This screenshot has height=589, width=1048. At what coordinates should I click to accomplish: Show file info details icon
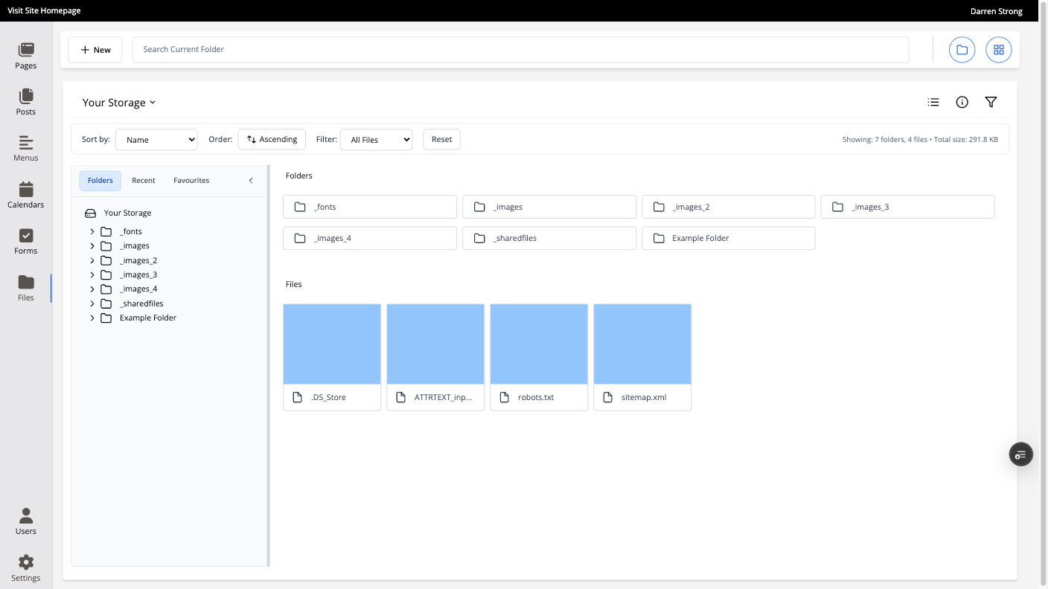[x=962, y=103]
